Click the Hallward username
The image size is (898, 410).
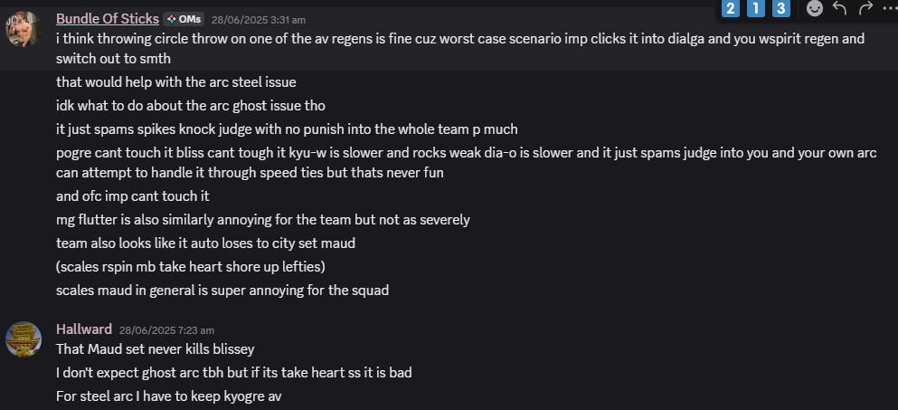(83, 329)
